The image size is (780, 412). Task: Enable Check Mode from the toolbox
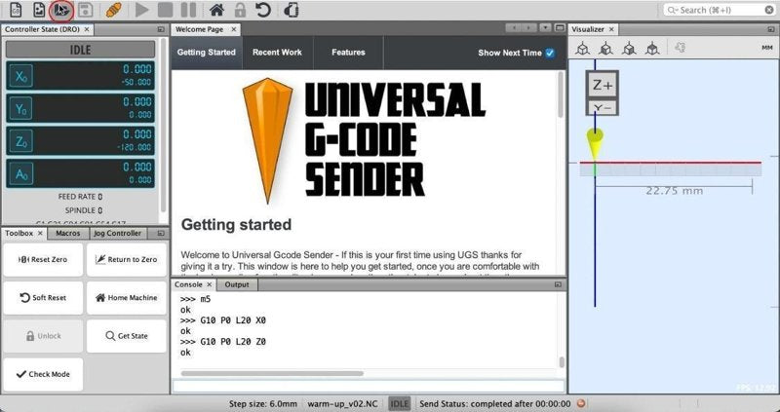pyautogui.click(x=43, y=374)
